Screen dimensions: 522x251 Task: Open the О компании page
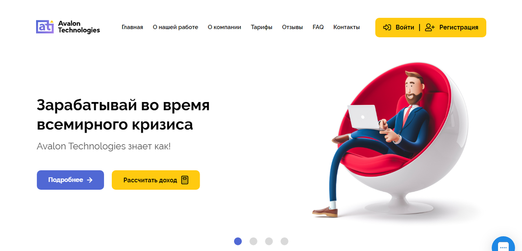tap(224, 27)
